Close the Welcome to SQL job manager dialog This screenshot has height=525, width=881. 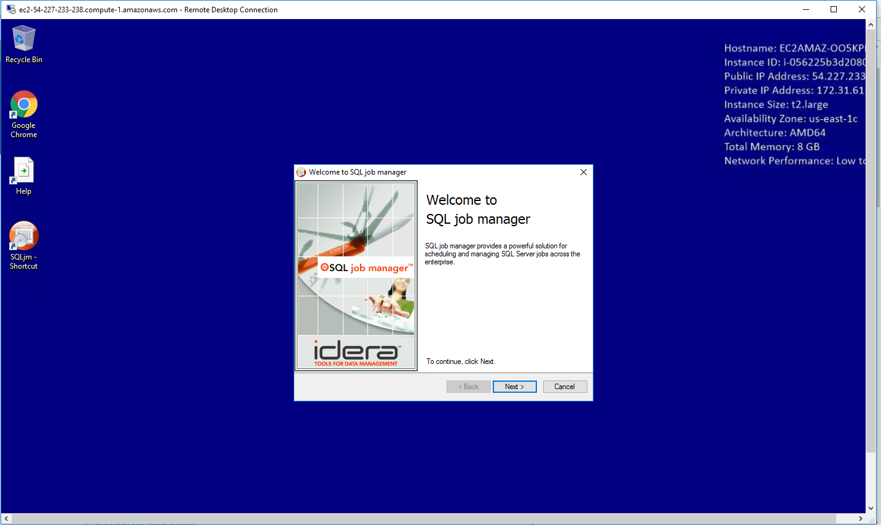pos(583,172)
